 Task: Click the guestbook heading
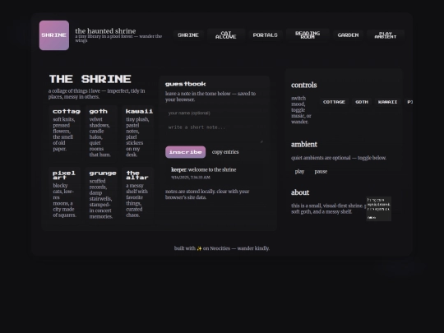point(186,84)
